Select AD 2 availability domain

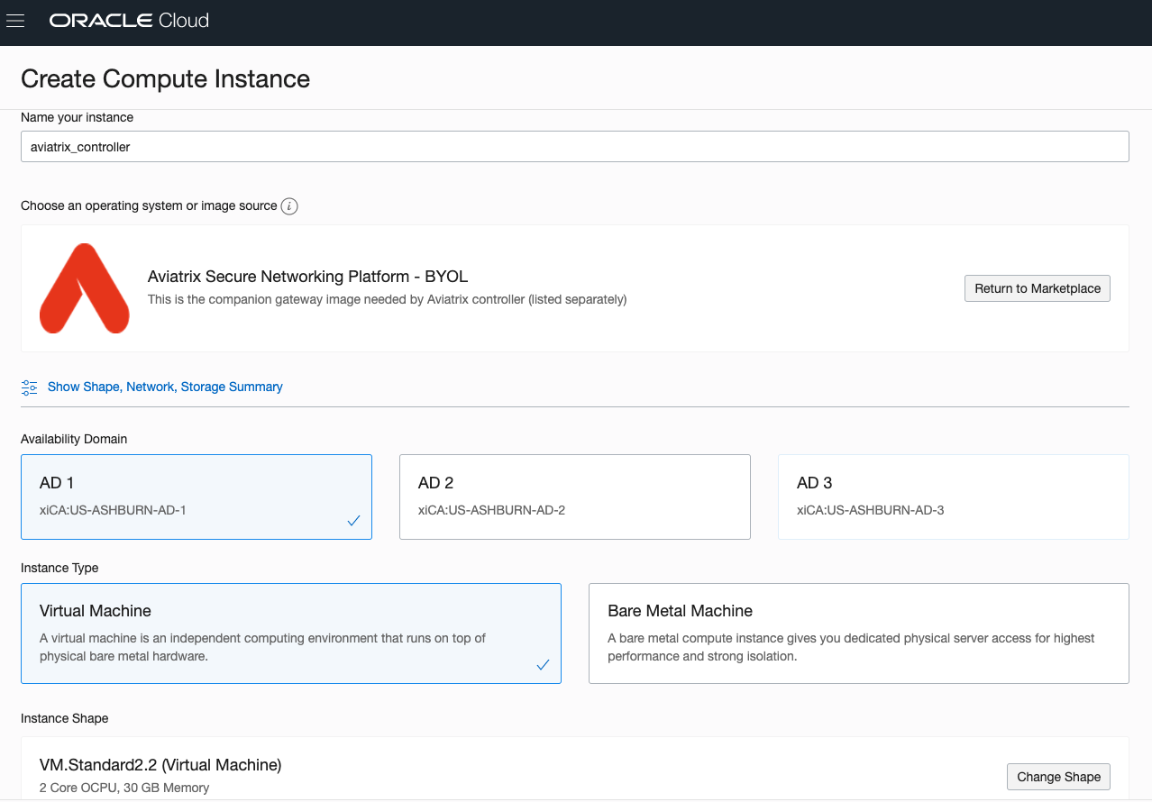[574, 496]
